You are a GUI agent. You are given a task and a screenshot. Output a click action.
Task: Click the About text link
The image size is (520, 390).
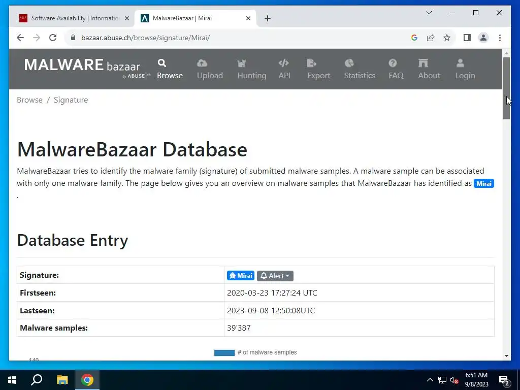429,75
